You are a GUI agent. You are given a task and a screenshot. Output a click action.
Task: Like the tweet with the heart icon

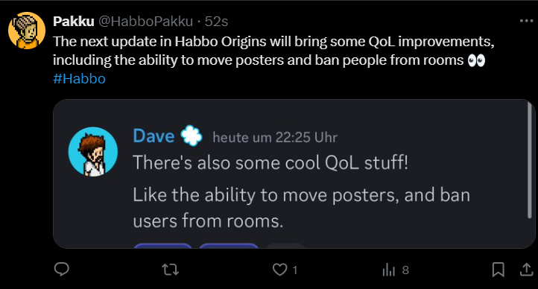point(279,270)
